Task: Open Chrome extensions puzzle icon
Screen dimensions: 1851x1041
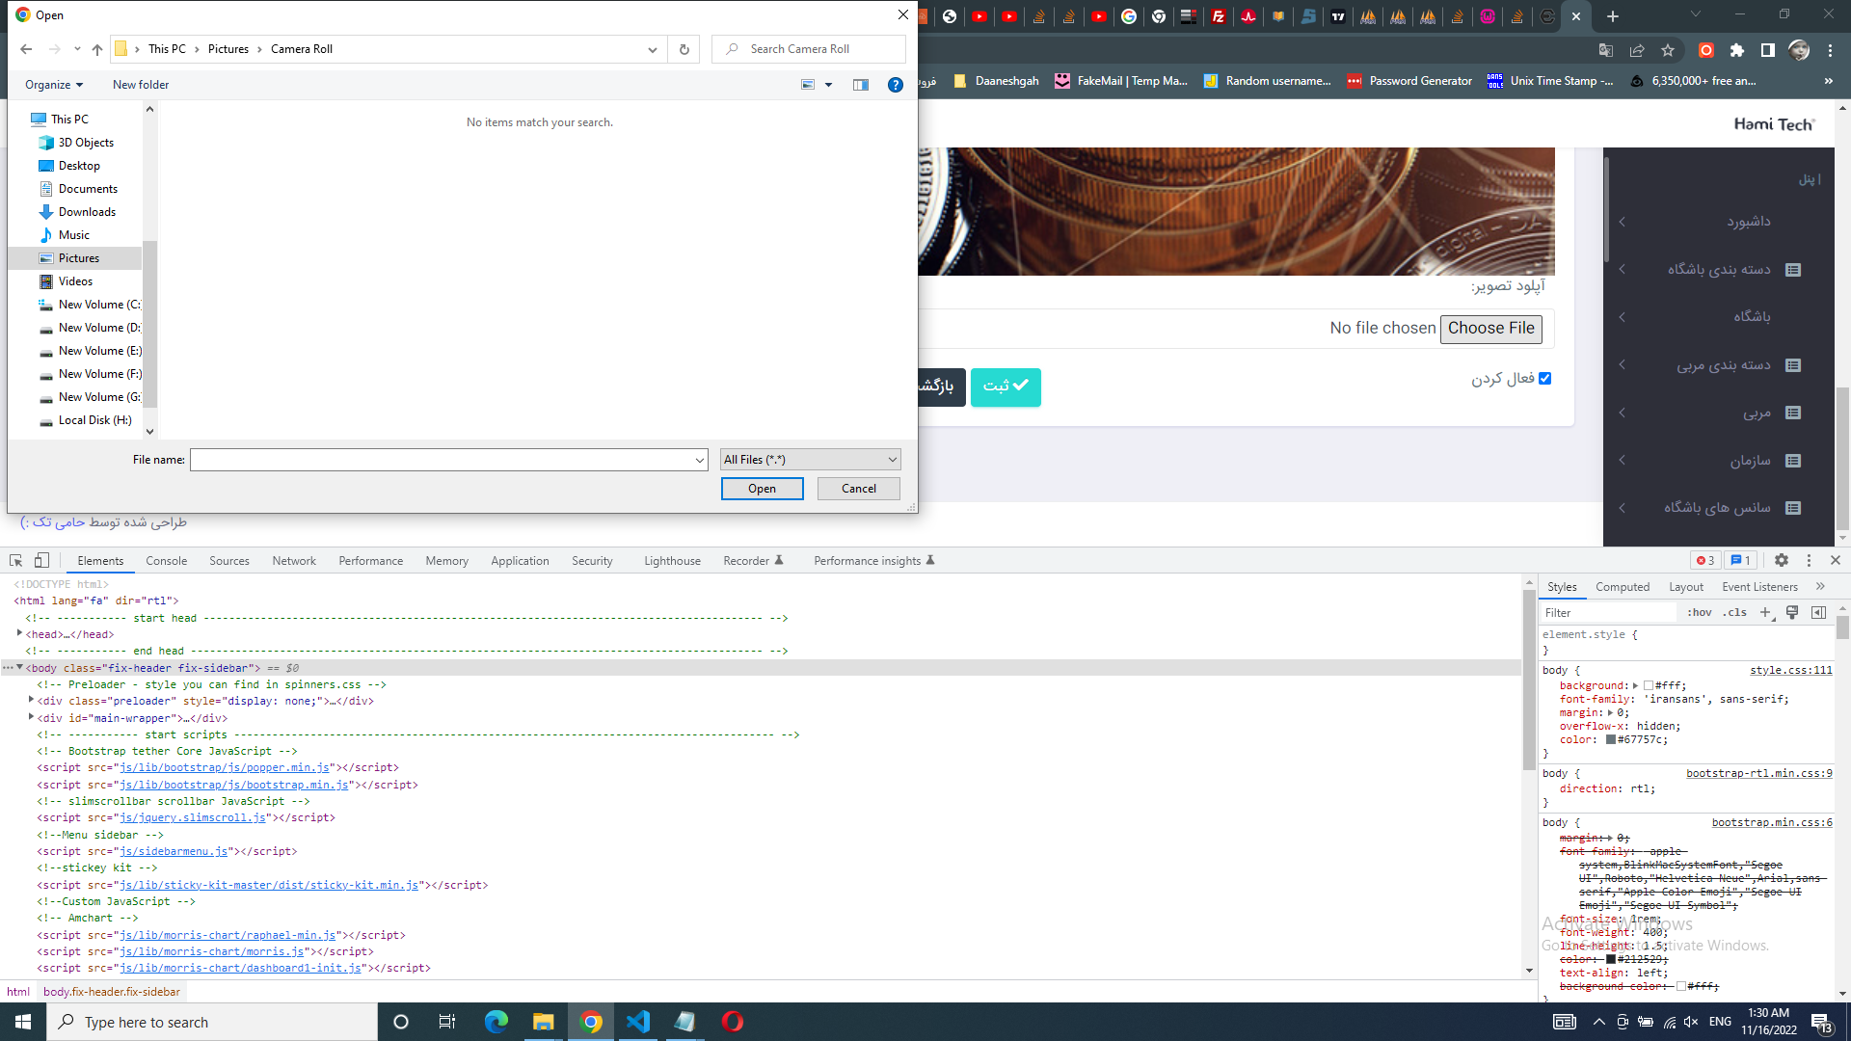Action: (x=1737, y=50)
